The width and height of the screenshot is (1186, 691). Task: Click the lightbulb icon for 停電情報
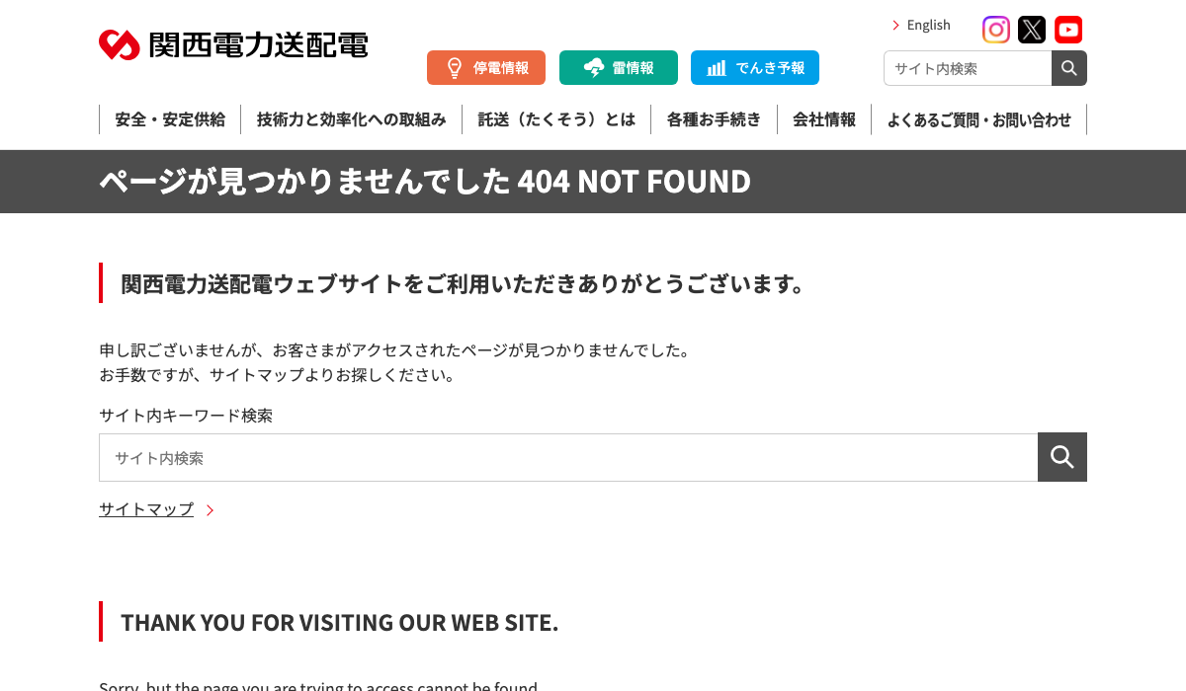tap(455, 68)
